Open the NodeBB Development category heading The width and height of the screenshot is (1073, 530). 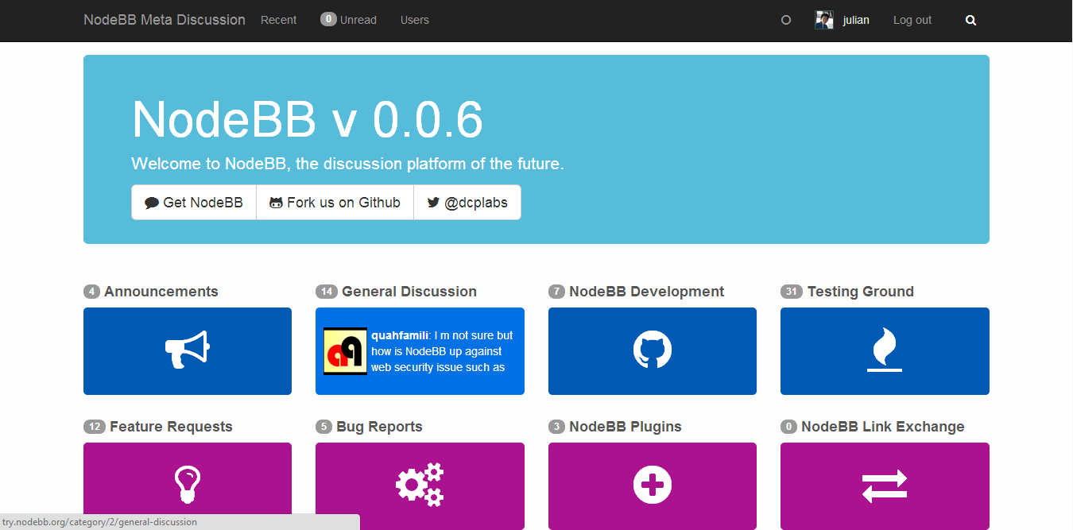[646, 292]
